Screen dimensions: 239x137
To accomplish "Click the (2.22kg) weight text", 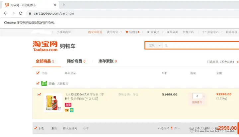I will click(x=222, y=98).
